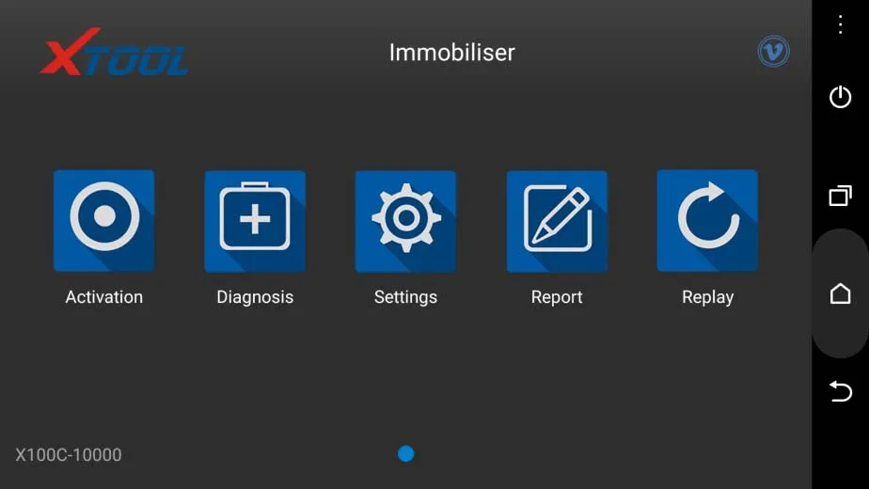
Task: Launch Diagnosis via the medical kit icon
Action: point(255,221)
